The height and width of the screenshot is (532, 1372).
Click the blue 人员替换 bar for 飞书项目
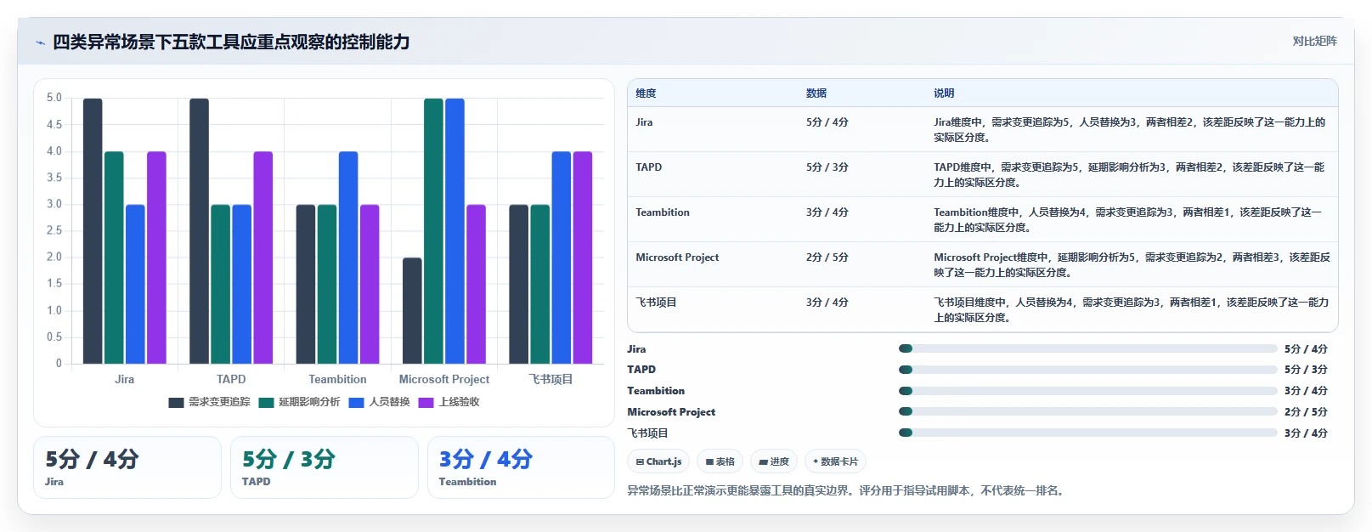(562, 258)
